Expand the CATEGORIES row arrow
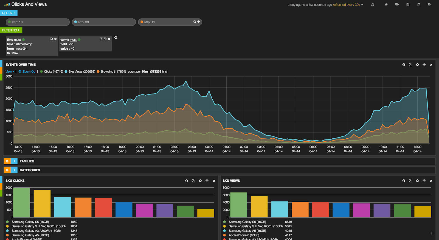The height and width of the screenshot is (240, 439). tap(14, 170)
